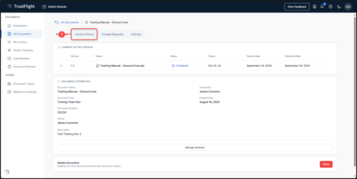Click the back arrow icon beside All Documents
The image size is (357, 179).
pyautogui.click(x=56, y=22)
